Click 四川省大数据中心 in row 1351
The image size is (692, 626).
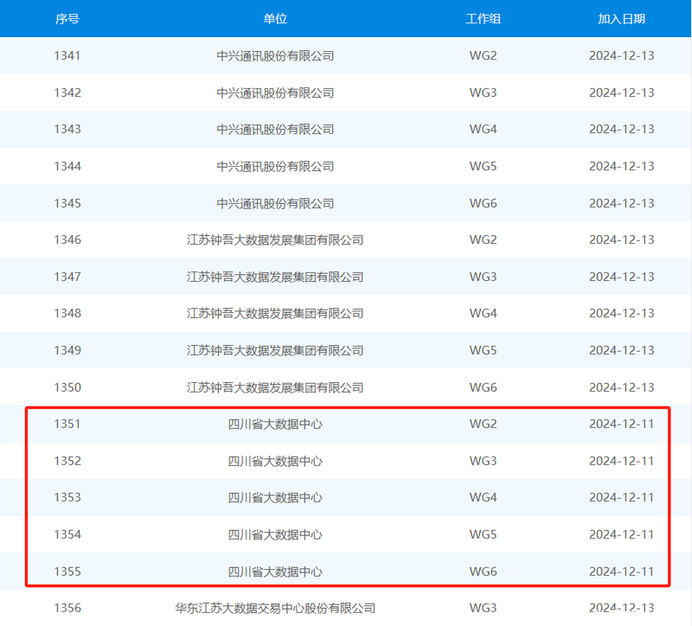[x=275, y=424]
